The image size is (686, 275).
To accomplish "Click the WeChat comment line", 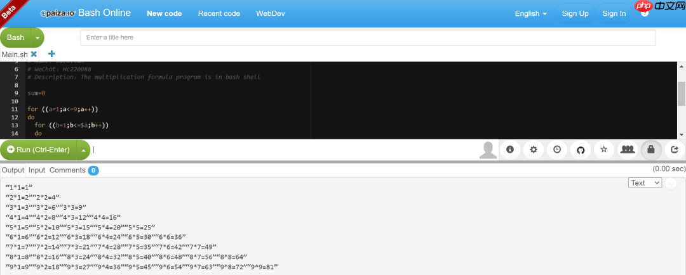I will 59,69.
